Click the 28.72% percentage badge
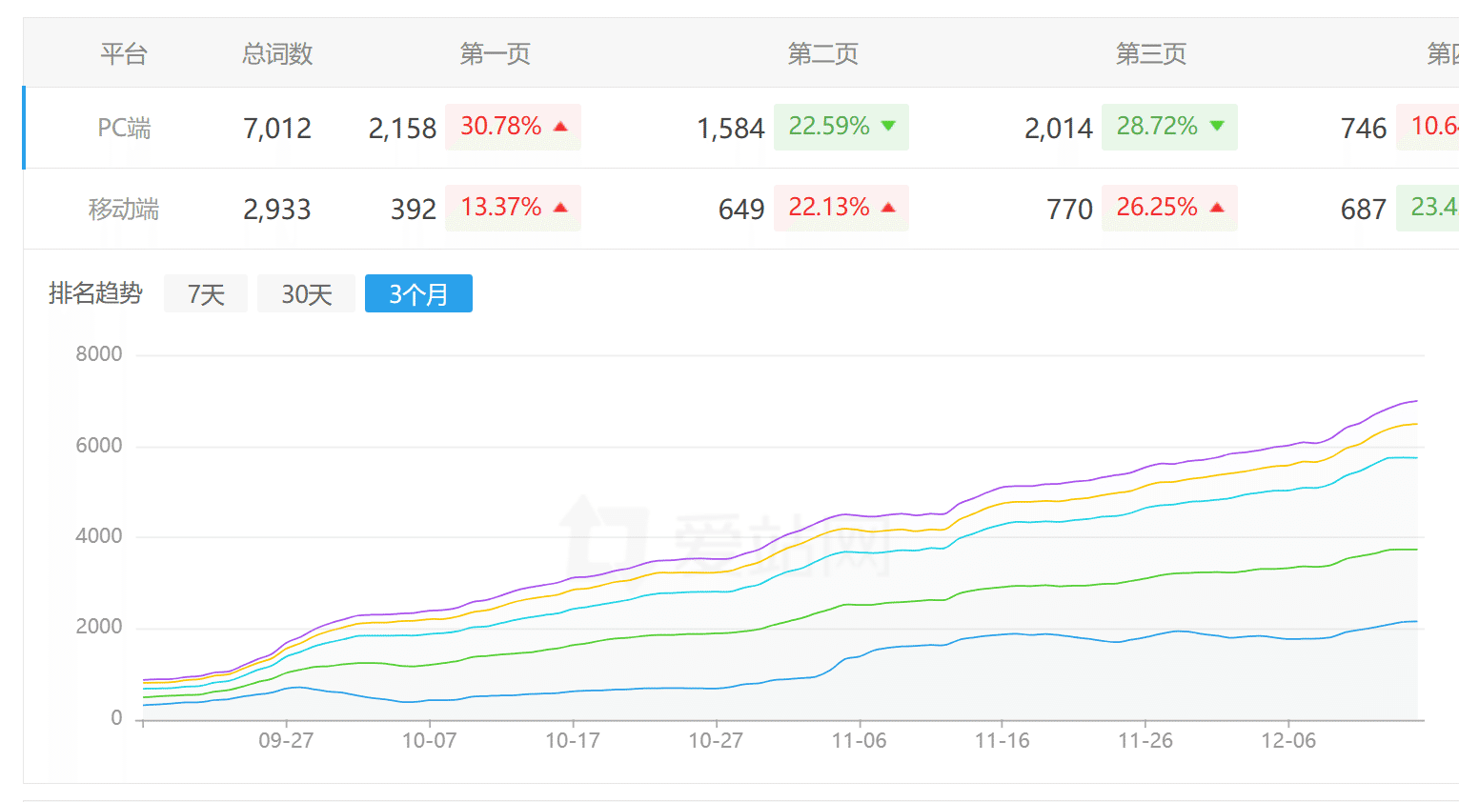Image resolution: width=1459 pixels, height=802 pixels. pyautogui.click(x=1169, y=127)
